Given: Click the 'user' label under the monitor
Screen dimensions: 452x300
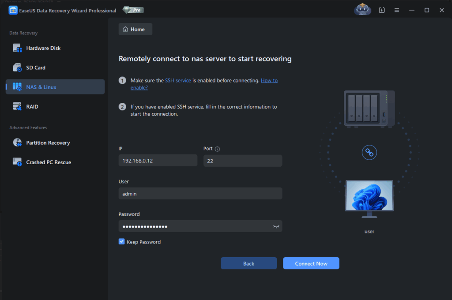Looking at the screenshot, I should click(369, 232).
